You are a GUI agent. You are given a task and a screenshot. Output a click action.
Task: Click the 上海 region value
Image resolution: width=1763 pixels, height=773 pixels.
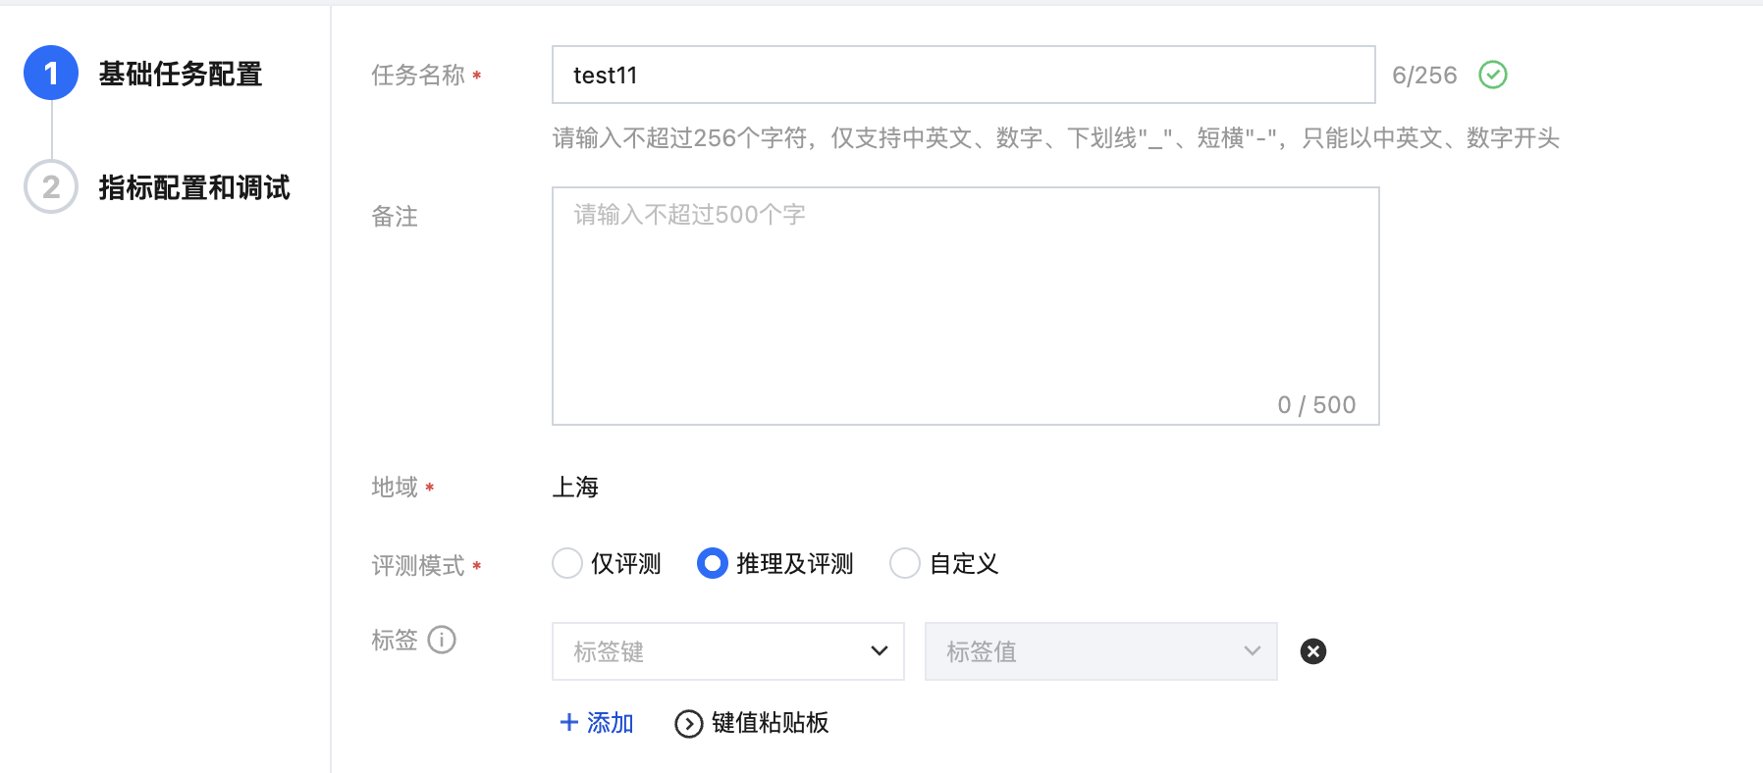[x=575, y=487]
